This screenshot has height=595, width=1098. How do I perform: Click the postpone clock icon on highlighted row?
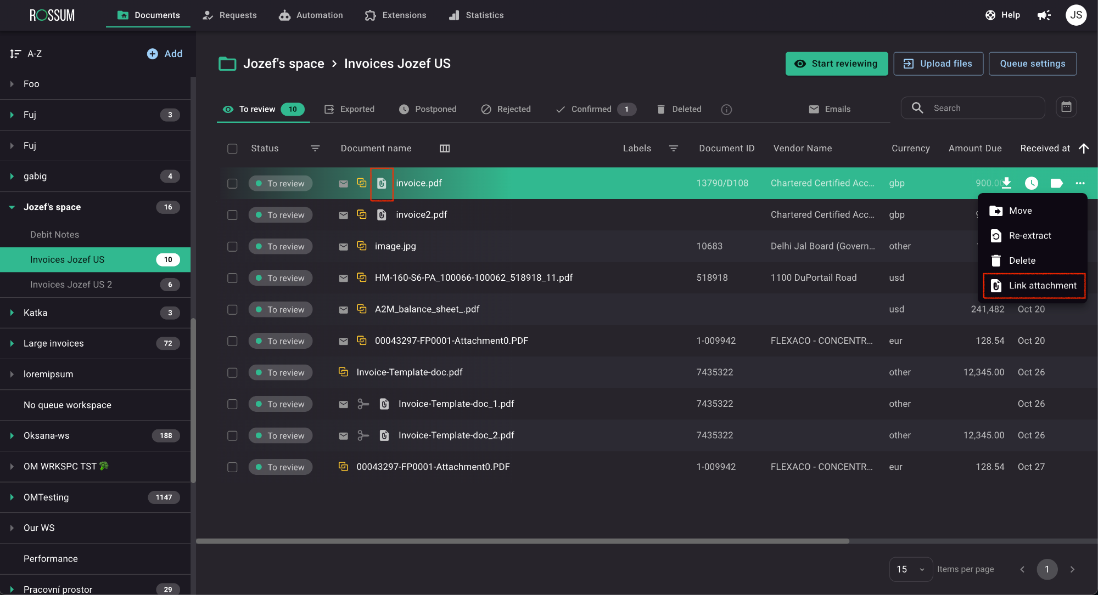(x=1031, y=183)
